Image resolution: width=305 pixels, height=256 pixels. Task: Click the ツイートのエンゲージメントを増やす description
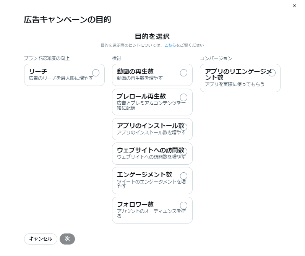pos(151,184)
